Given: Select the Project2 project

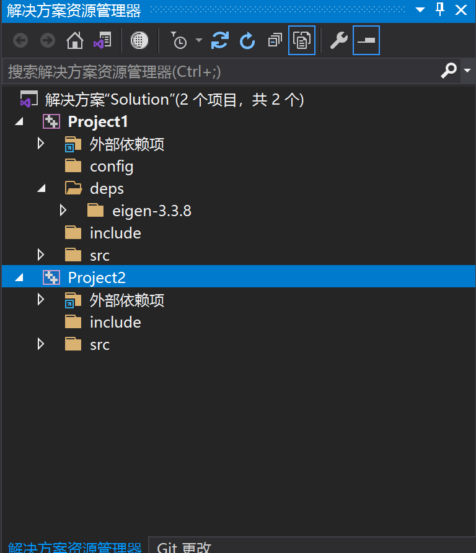Looking at the screenshot, I should (x=97, y=277).
